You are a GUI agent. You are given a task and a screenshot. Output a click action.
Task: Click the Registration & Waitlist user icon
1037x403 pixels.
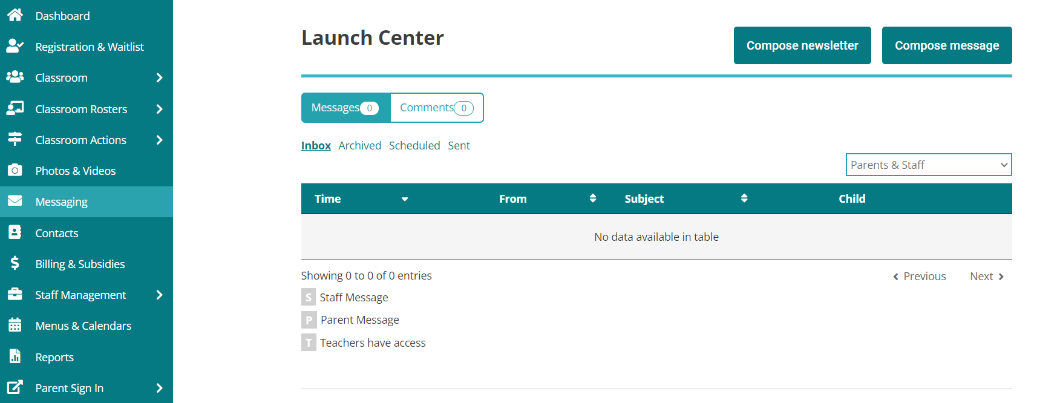coord(15,46)
